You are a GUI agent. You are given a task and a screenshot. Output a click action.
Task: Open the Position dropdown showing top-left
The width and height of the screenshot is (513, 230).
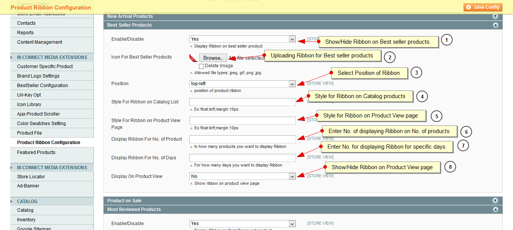242,84
